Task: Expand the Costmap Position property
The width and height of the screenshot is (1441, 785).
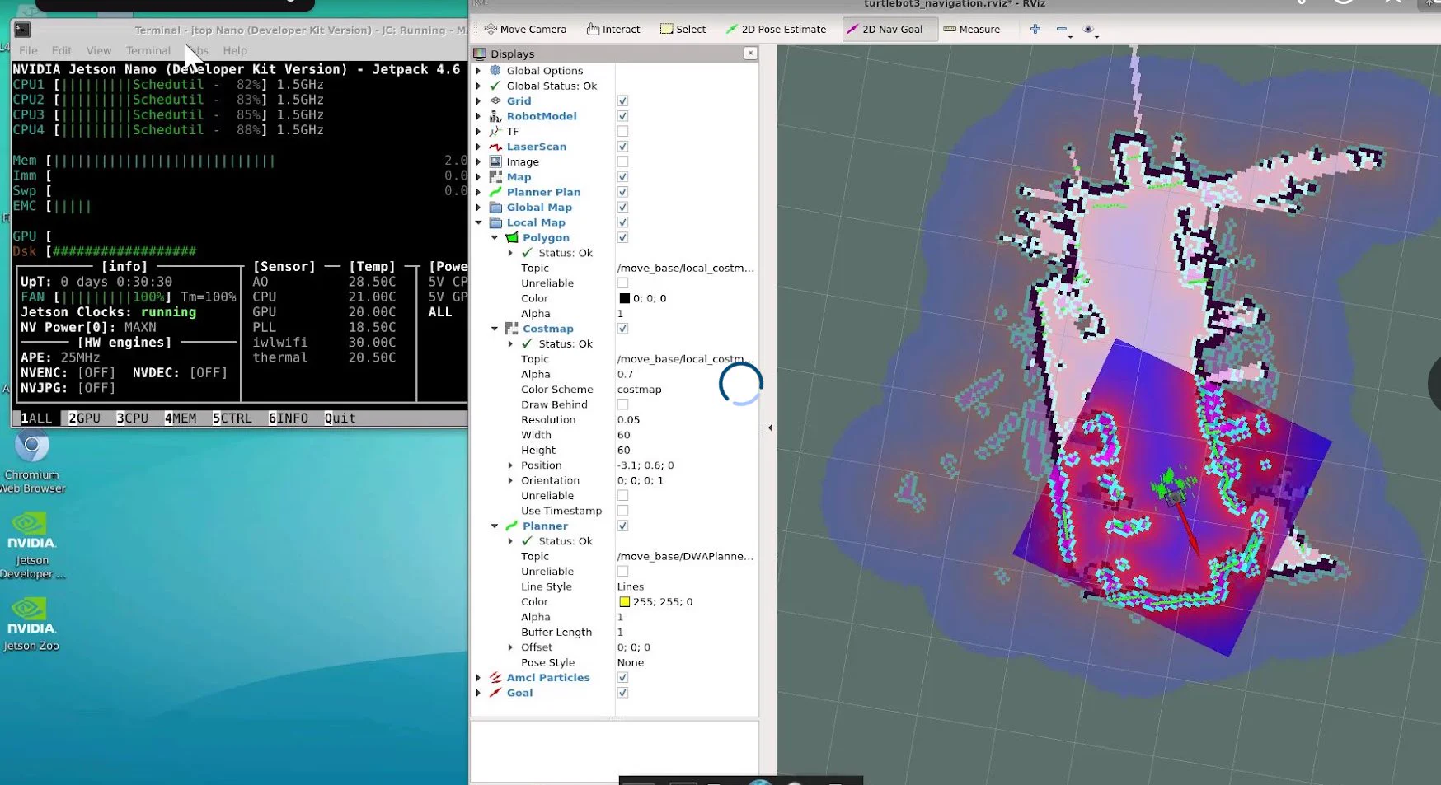Action: pos(510,465)
